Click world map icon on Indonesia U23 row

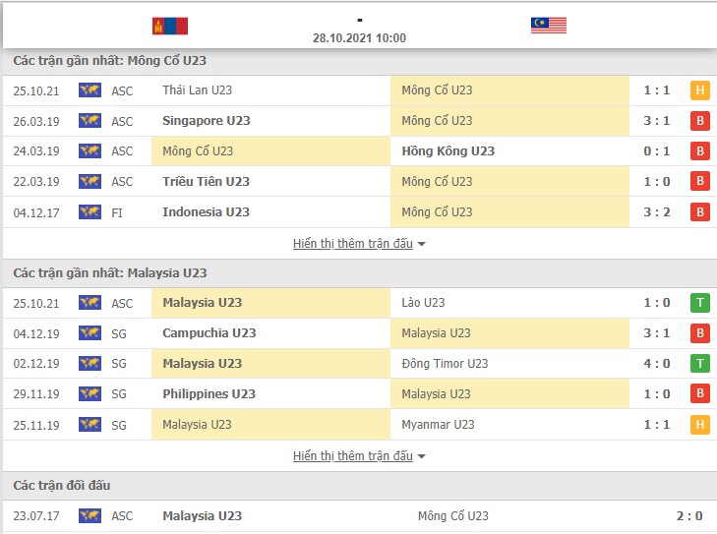pyautogui.click(x=90, y=211)
